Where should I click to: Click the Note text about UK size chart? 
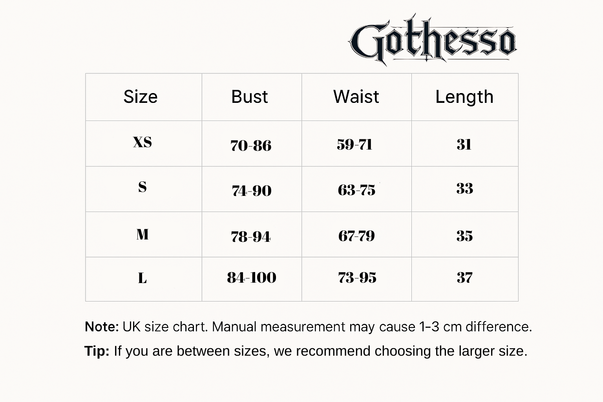308,327
